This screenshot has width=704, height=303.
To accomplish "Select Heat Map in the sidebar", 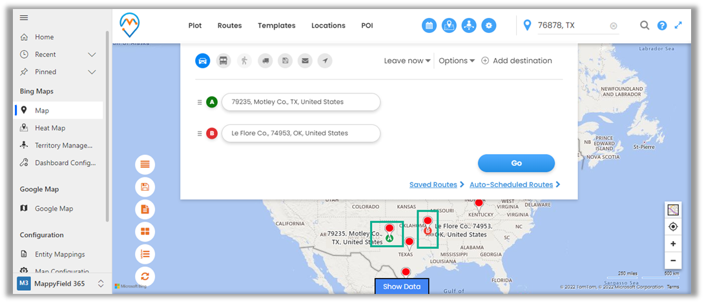I will pos(50,128).
